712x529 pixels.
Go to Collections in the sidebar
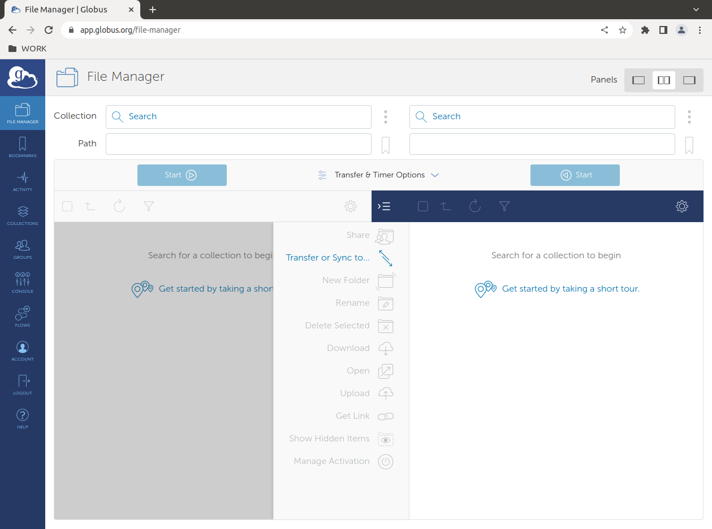[x=23, y=215]
